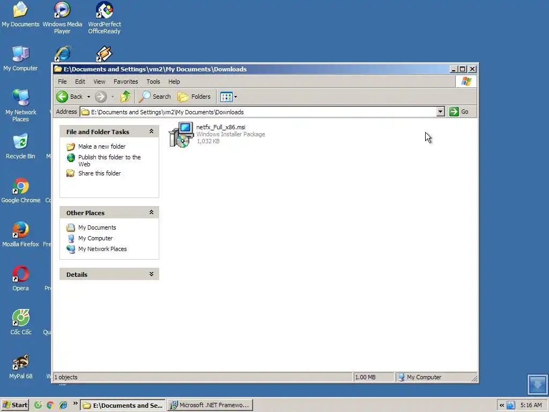Open the Tools menu
Screen dimensions: 549x412
[153, 82]
